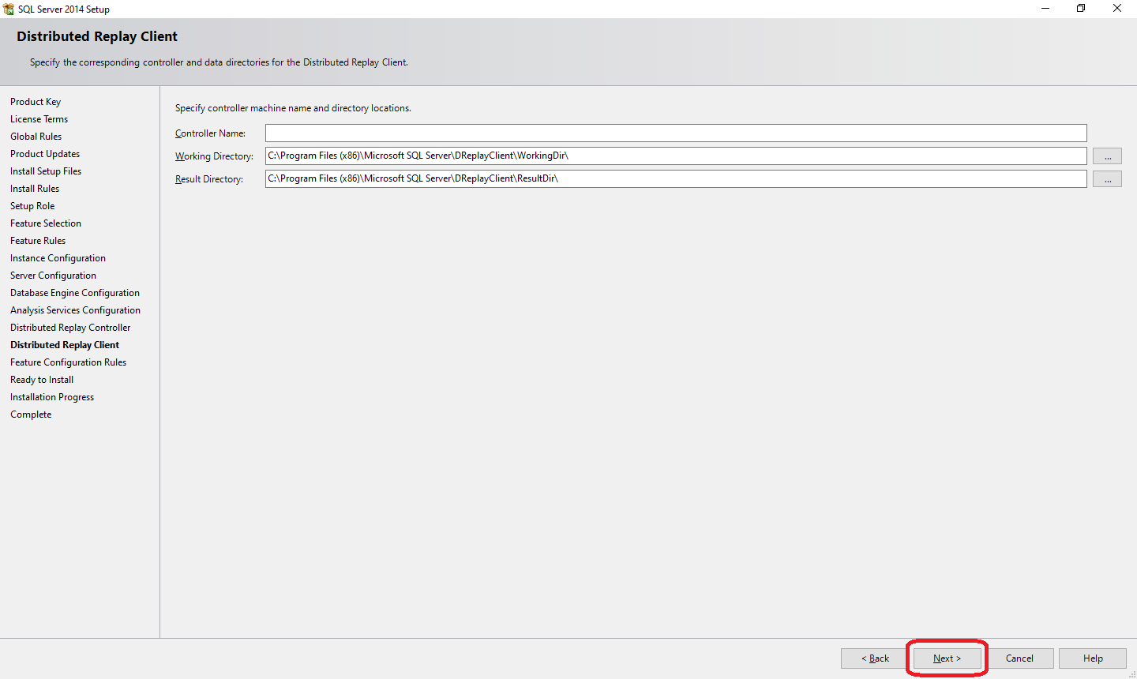Minimize the SQL Server 2014 Setup window
The image size is (1137, 679).
(1045, 9)
